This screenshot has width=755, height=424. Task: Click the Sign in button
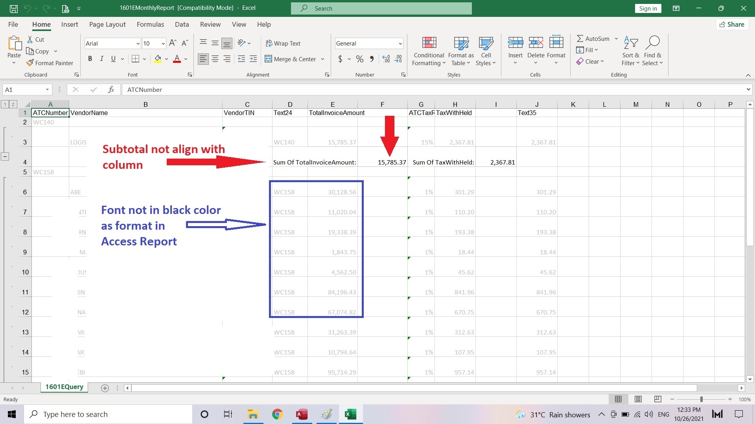648,8
